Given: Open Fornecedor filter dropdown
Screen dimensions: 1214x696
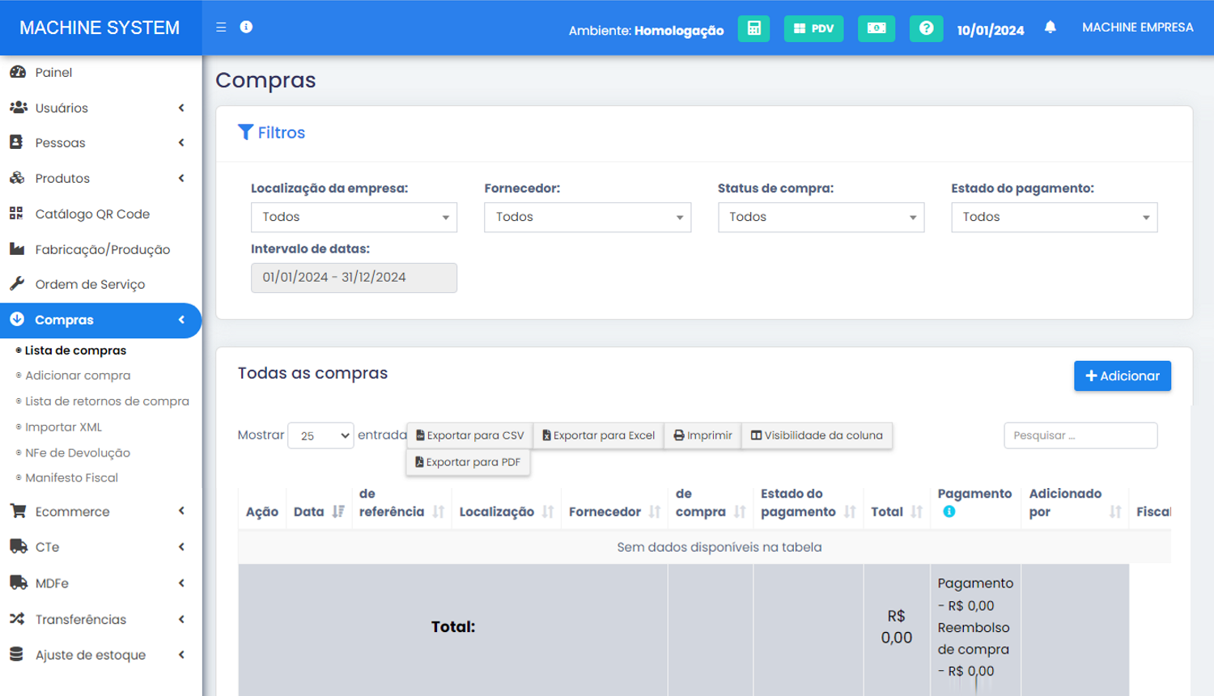Looking at the screenshot, I should pos(588,217).
